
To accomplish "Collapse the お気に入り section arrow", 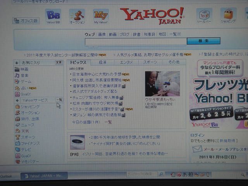I will click(x=17, y=63).
